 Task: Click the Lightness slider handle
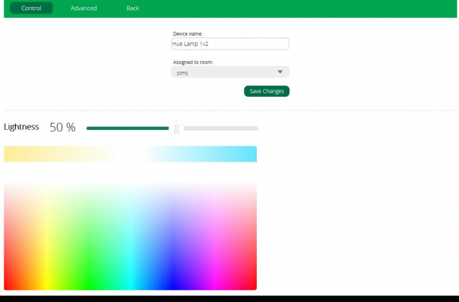[x=176, y=128]
